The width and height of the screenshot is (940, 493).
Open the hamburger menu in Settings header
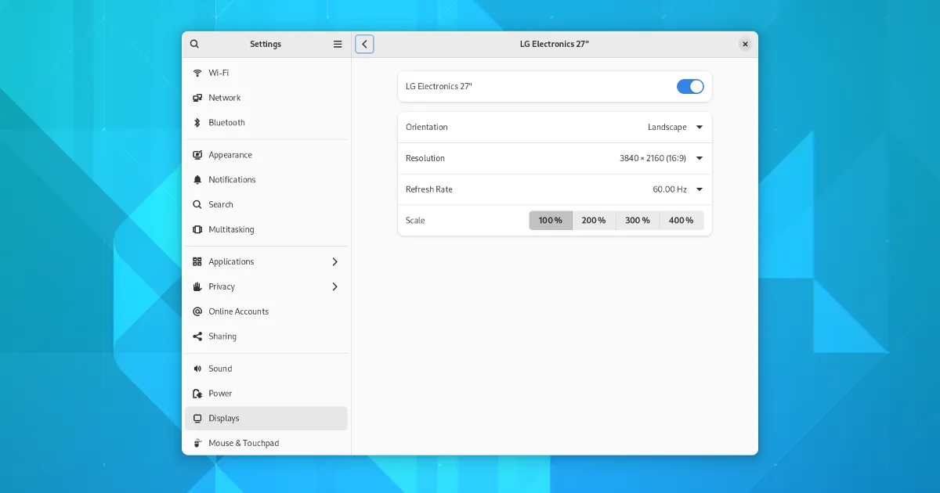[x=338, y=45]
